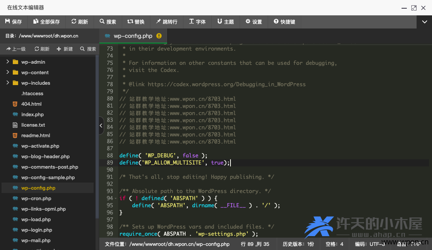Click the top toolbar Refresh (刷新) button
The image size is (432, 250).
coord(80,22)
